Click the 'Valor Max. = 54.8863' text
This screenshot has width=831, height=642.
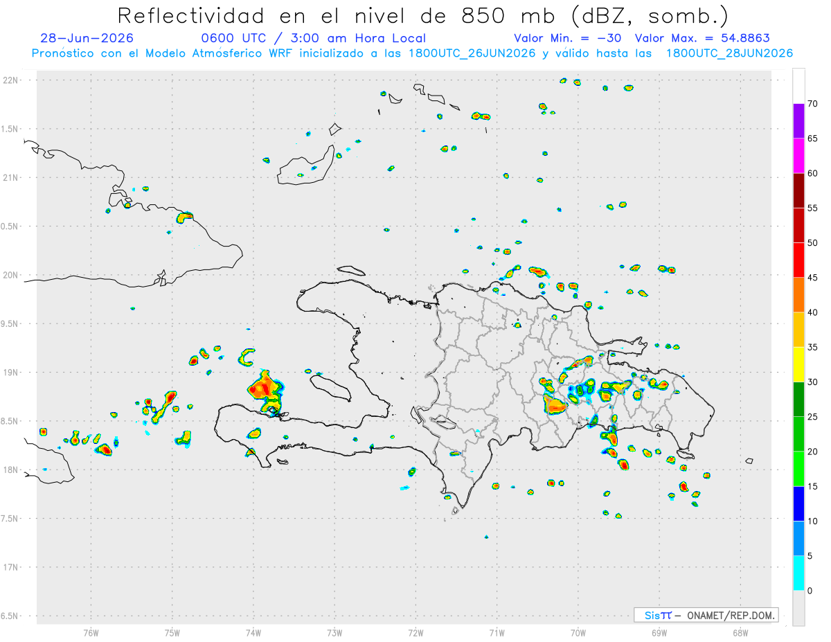(x=702, y=38)
